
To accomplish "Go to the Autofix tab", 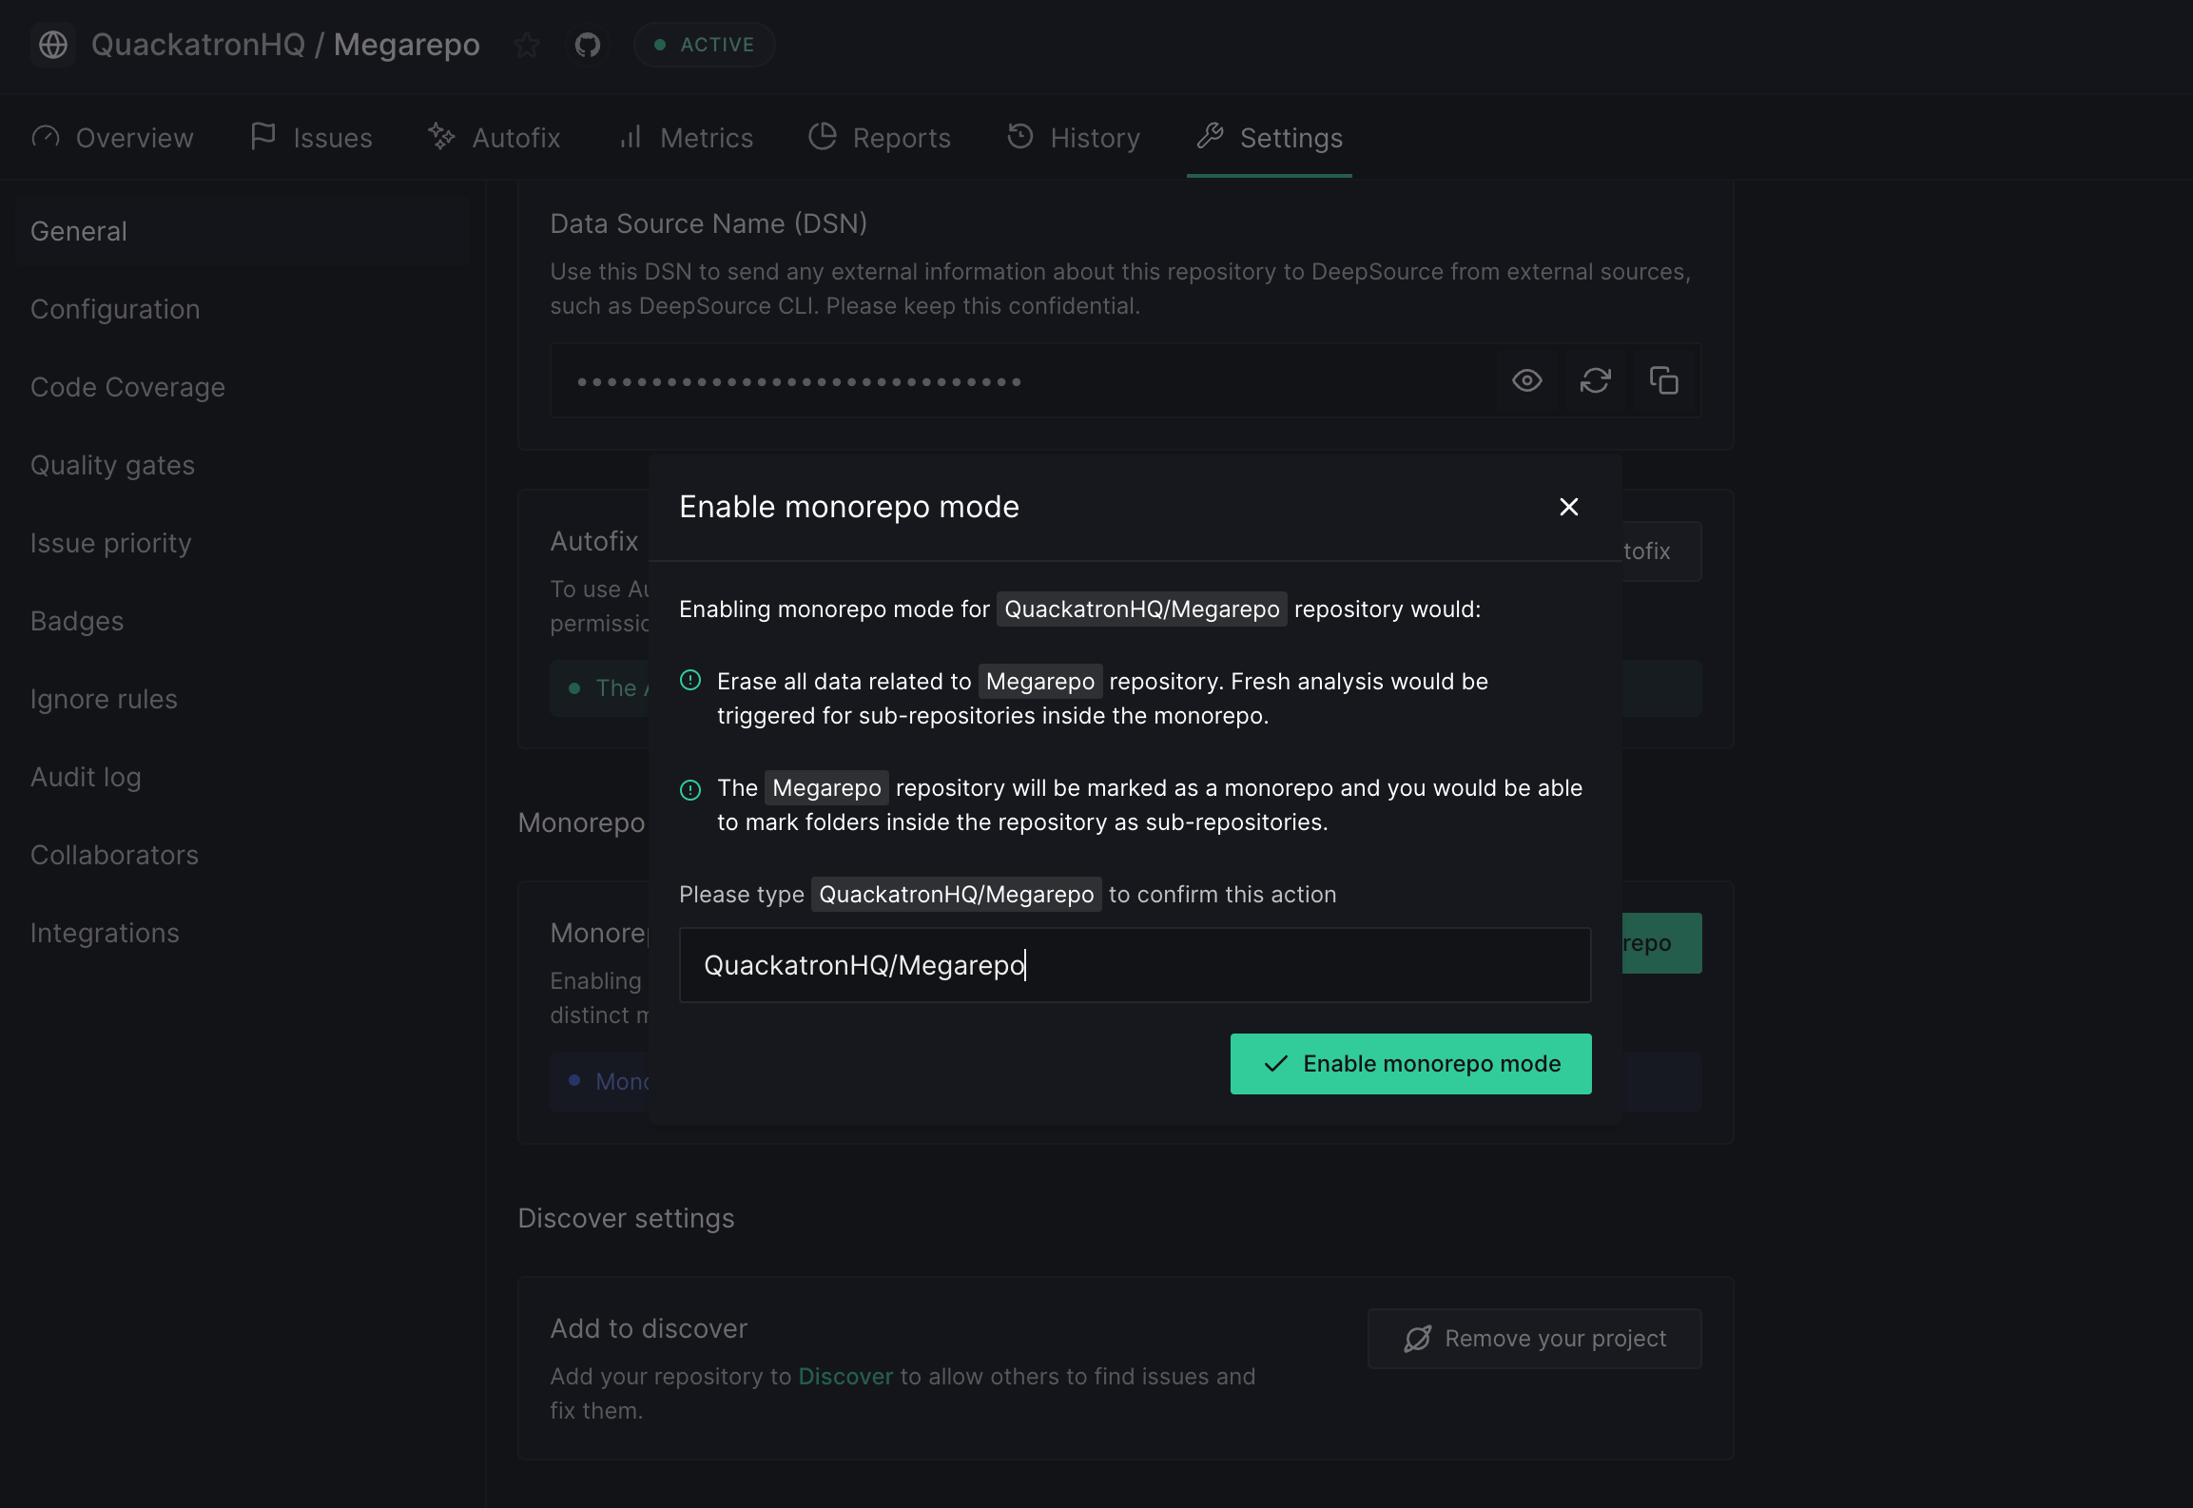I will (495, 138).
